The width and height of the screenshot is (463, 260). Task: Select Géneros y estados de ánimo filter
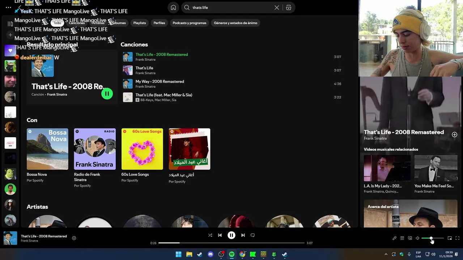235,23
